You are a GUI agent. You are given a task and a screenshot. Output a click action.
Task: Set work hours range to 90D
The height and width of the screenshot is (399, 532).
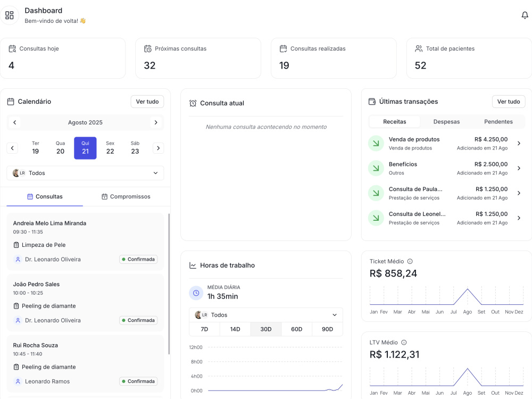point(327,329)
